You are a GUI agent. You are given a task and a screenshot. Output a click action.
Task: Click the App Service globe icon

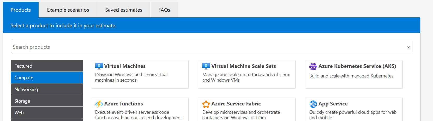pyautogui.click(x=313, y=104)
